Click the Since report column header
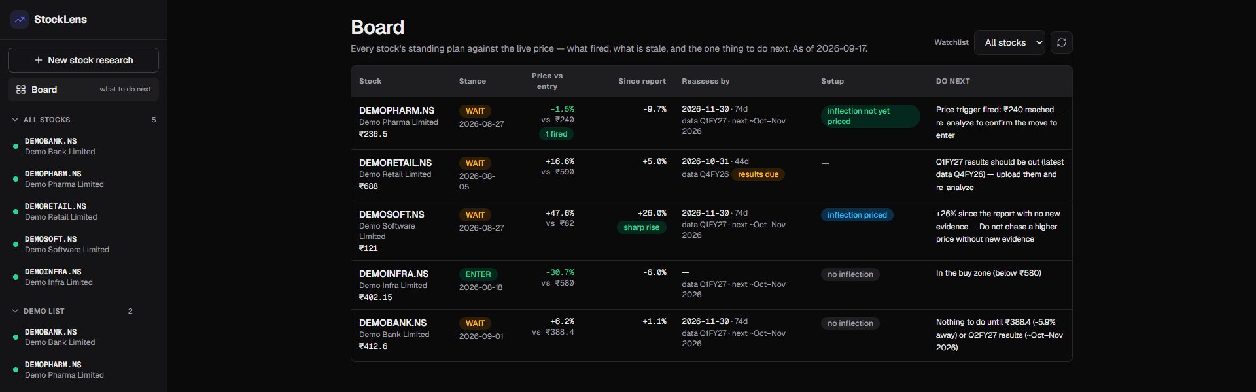 pyautogui.click(x=642, y=81)
